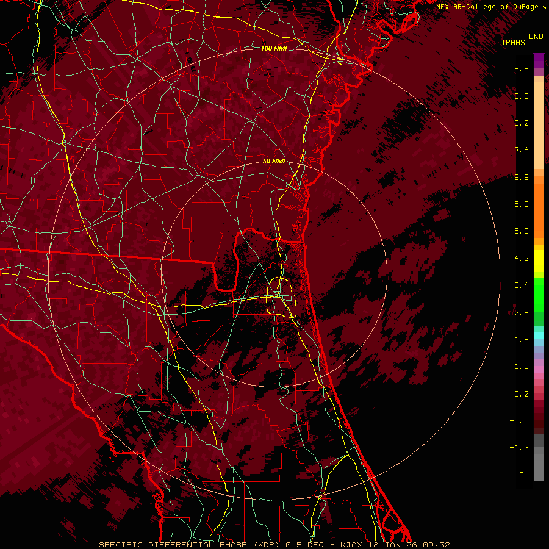Screen dimensions: 549x549
Task: Pick the yellow segment of the color bar
Action: [x=539, y=261]
